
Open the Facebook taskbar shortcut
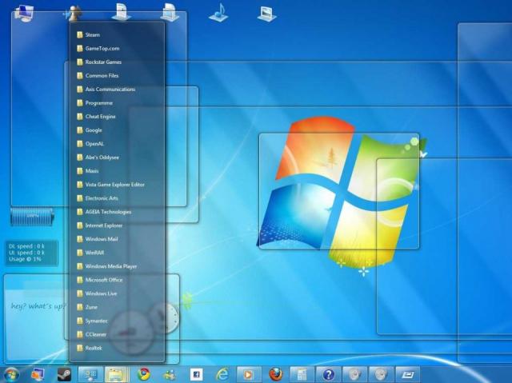[x=196, y=374]
